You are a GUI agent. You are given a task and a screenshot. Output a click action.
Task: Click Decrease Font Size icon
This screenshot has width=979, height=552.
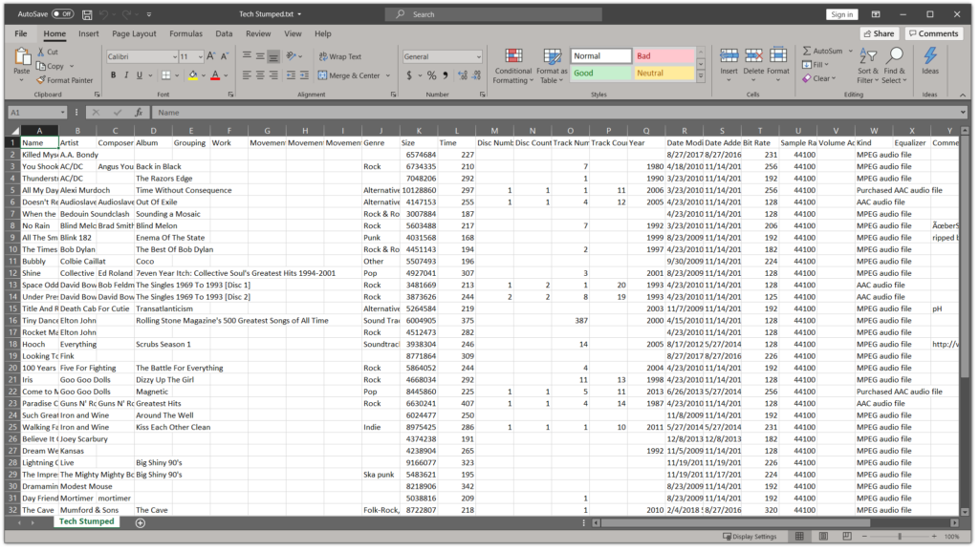pyautogui.click(x=224, y=56)
